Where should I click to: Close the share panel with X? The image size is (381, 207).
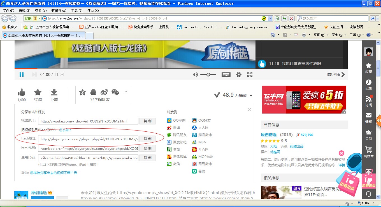pos(250,109)
